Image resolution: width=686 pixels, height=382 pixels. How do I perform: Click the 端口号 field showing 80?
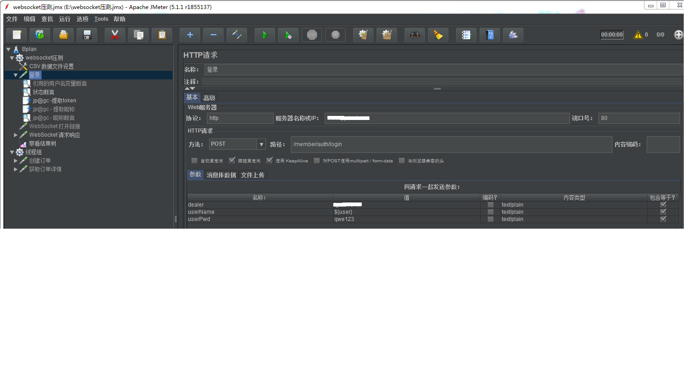[x=639, y=118]
